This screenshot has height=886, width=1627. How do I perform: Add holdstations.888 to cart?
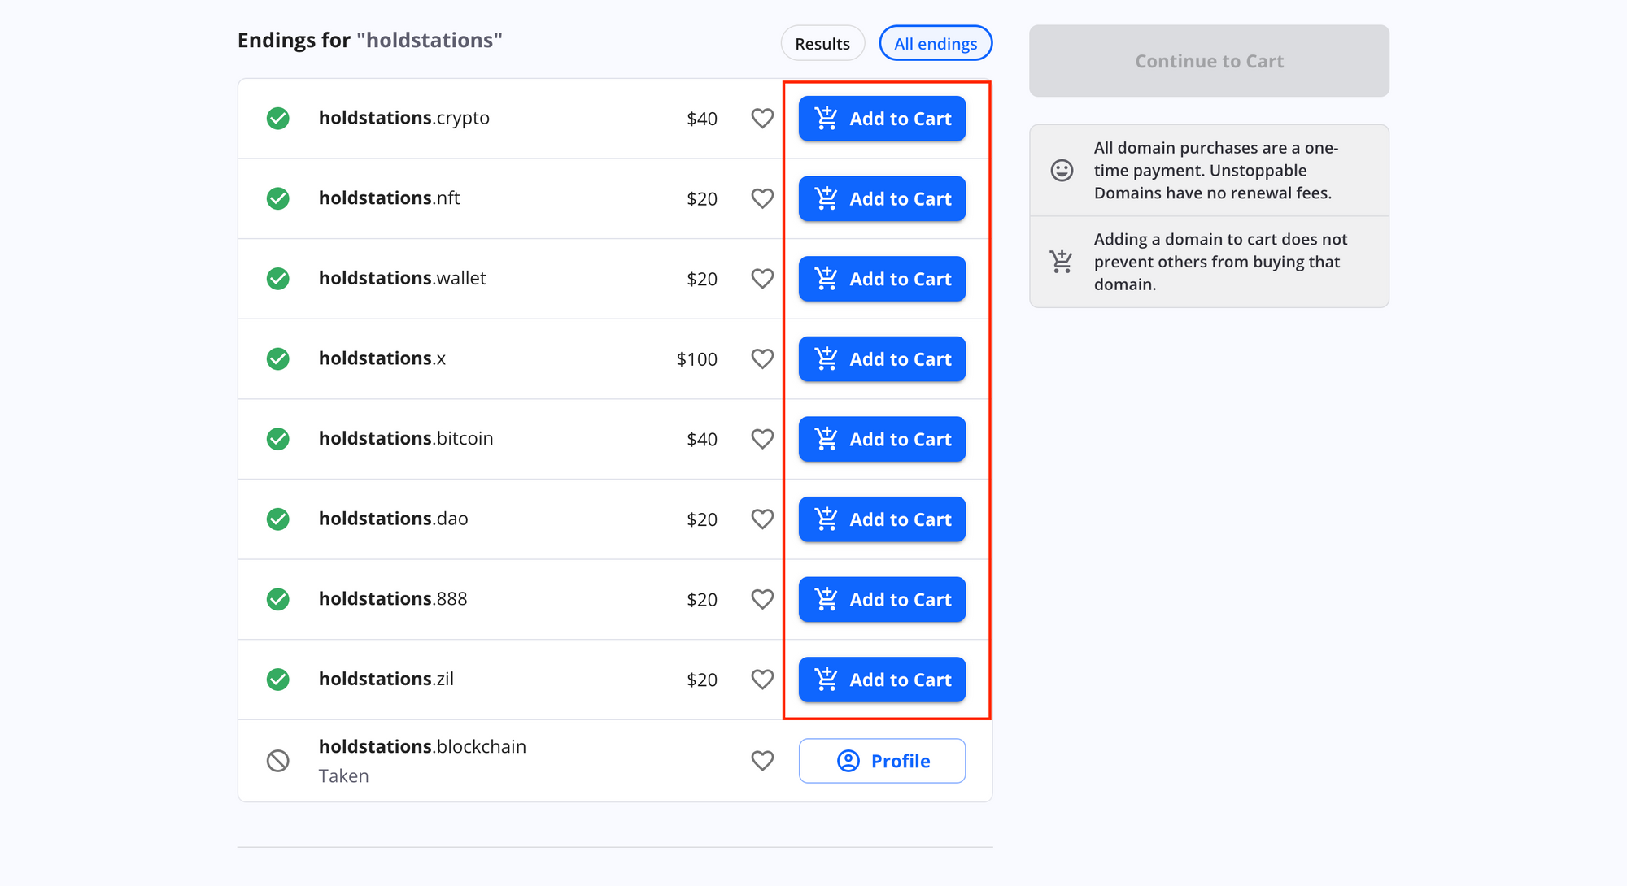click(x=882, y=599)
